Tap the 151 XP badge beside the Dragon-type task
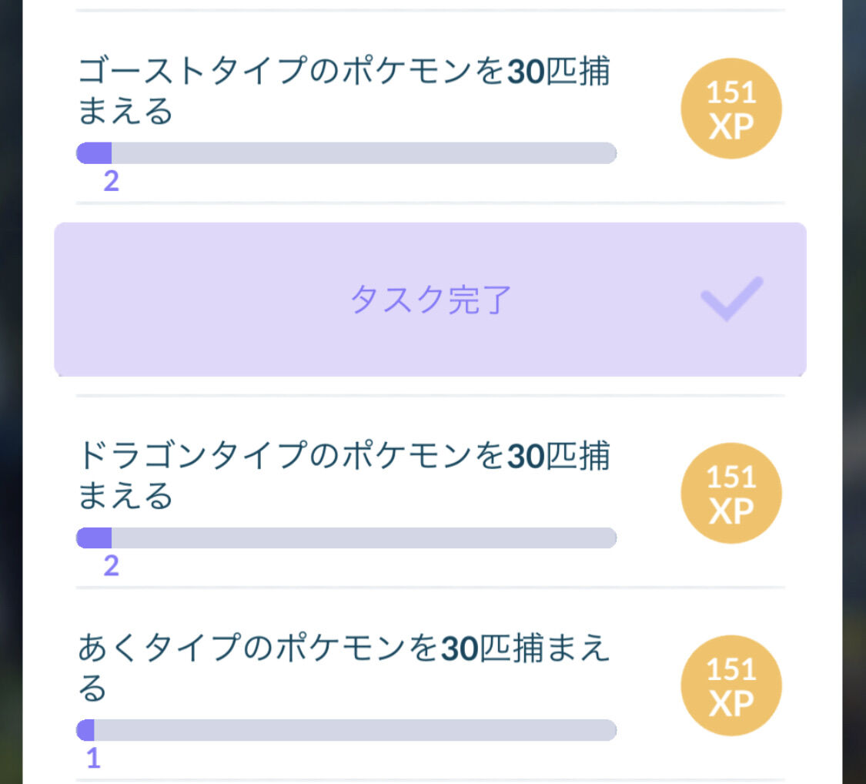 (x=731, y=492)
